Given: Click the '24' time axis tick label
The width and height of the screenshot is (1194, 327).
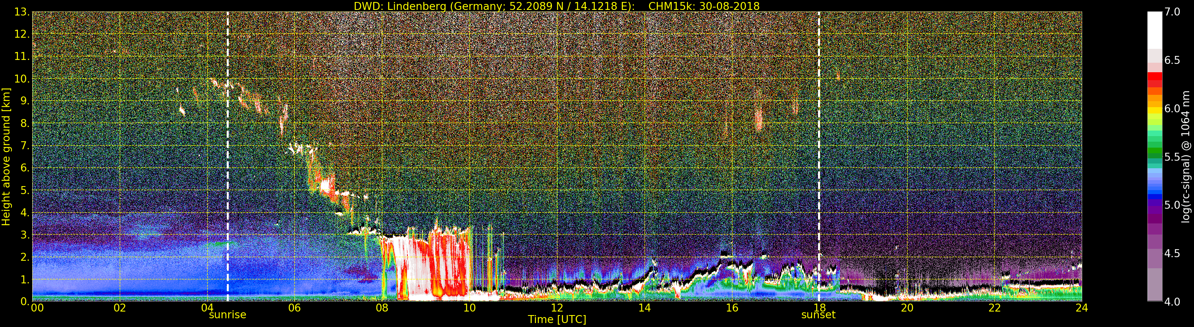Looking at the screenshot, I should click(x=1081, y=308).
